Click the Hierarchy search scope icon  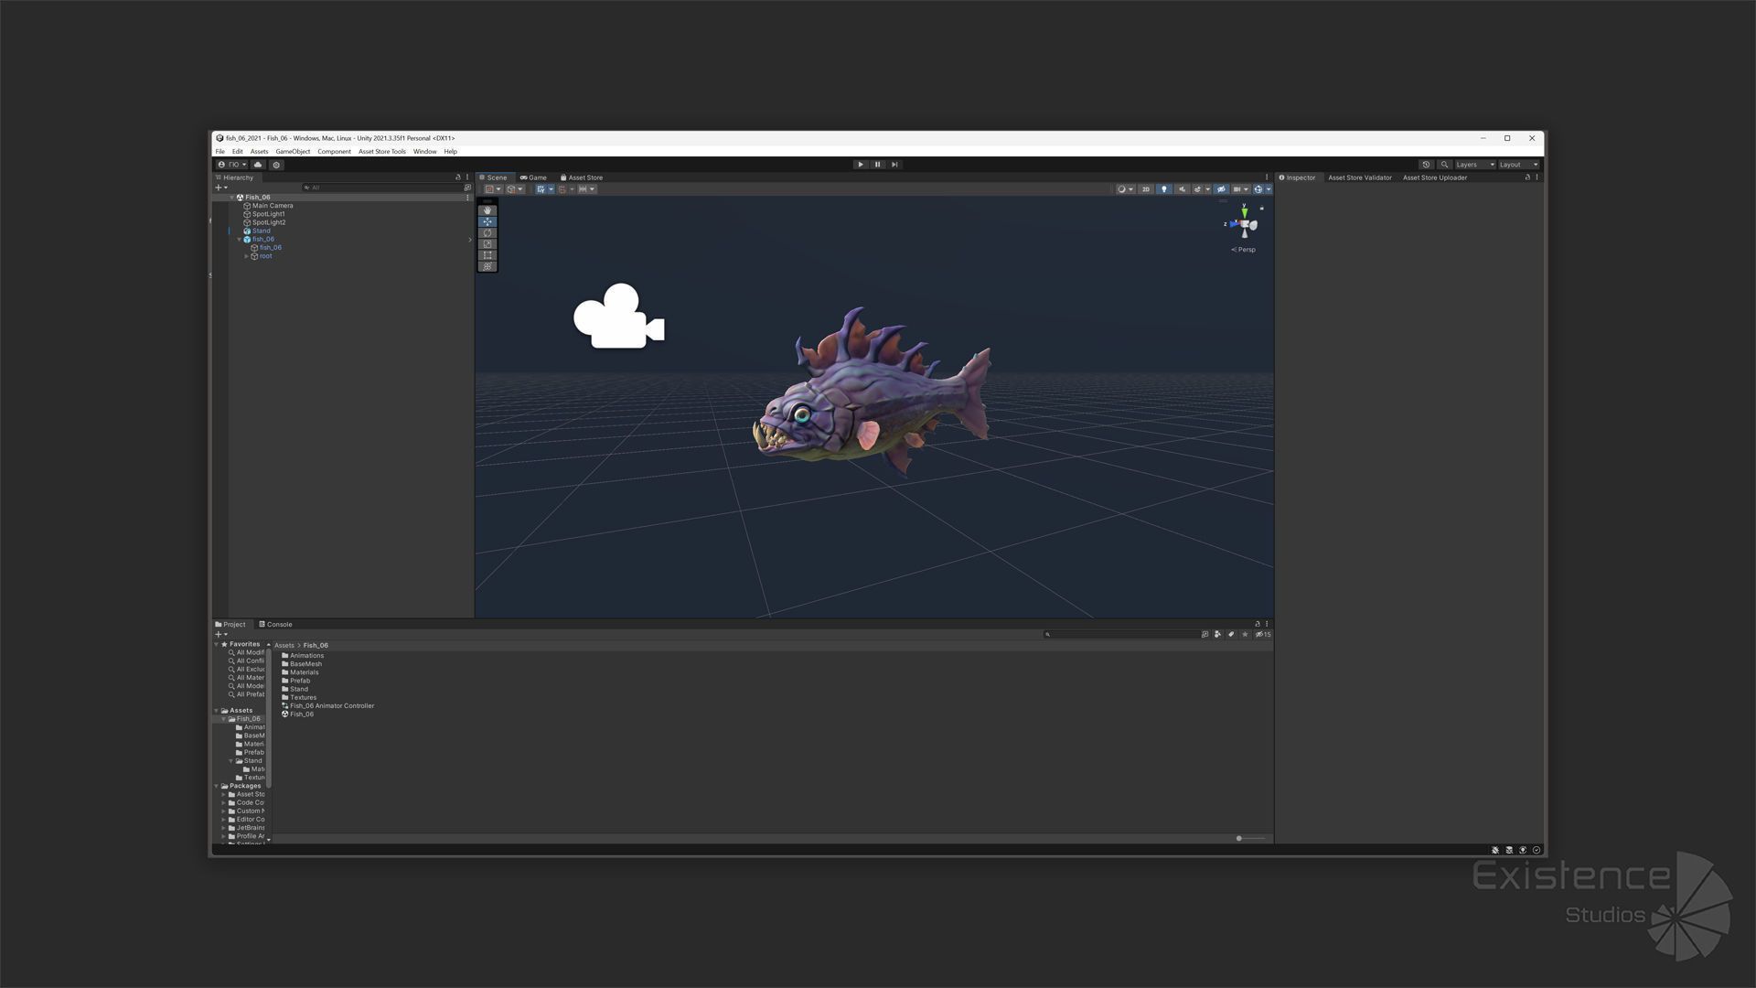tap(467, 188)
